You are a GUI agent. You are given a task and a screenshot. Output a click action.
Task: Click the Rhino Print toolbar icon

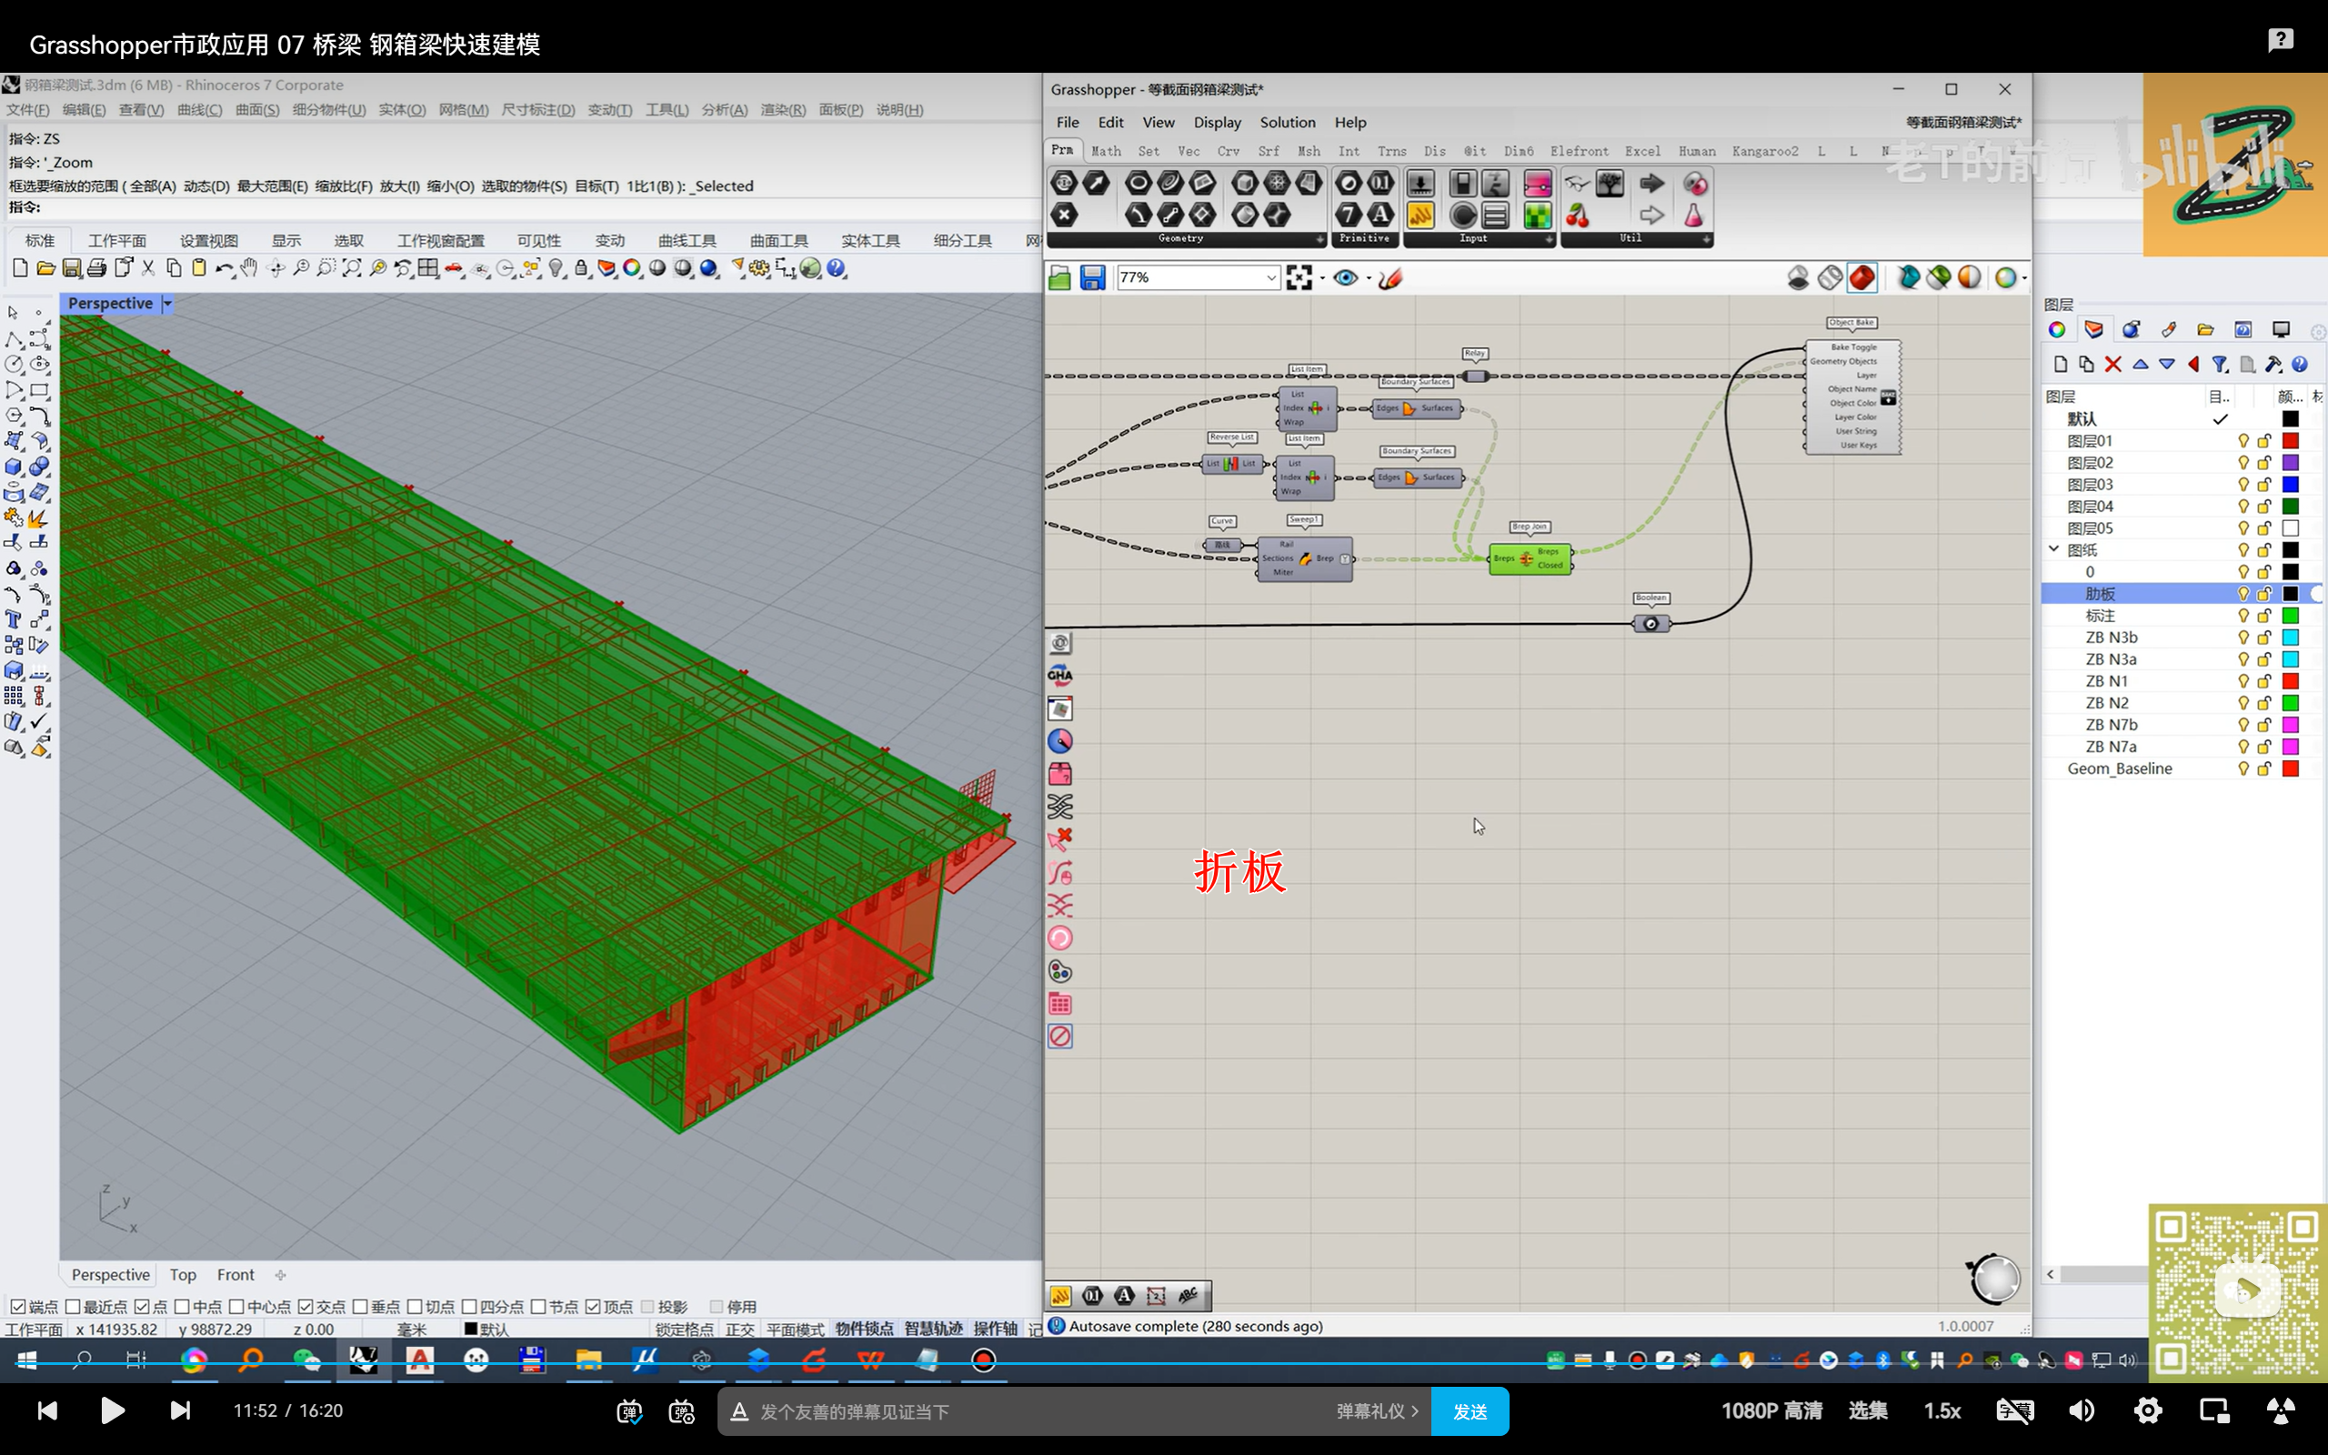click(x=96, y=268)
